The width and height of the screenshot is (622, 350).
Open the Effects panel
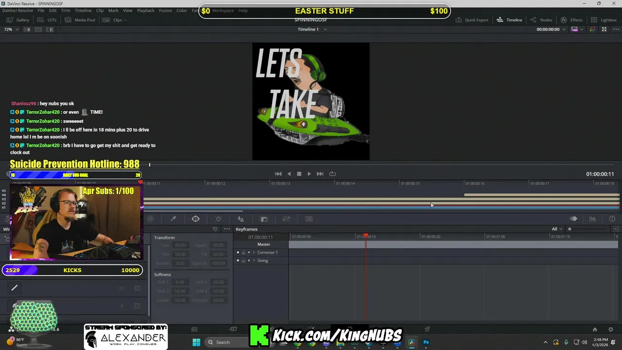tap(571, 20)
